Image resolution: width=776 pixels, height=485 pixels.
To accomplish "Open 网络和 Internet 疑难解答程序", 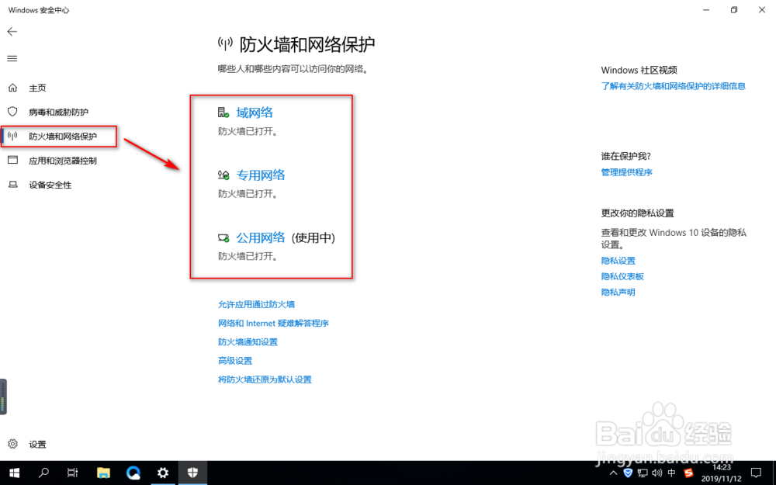I will (x=274, y=323).
